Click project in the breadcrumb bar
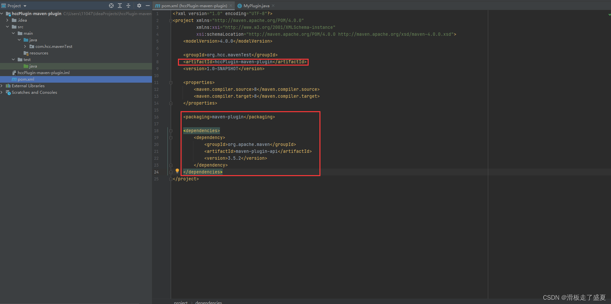The width and height of the screenshot is (611, 304). pos(180,302)
